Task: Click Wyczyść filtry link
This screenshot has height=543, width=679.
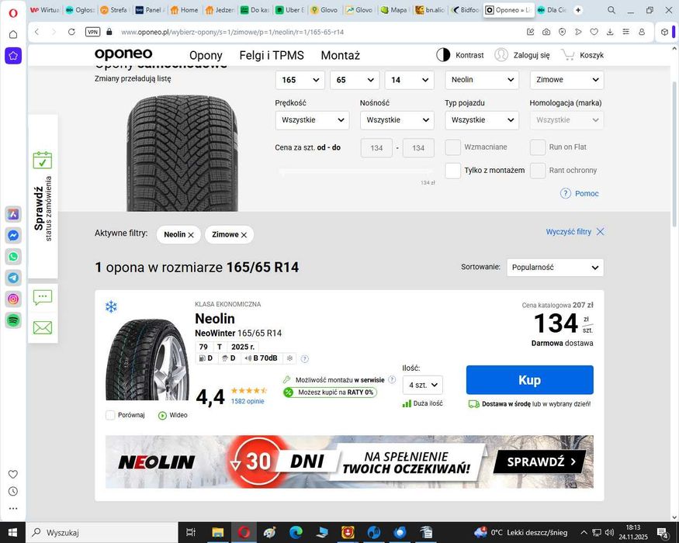Action: 575,232
